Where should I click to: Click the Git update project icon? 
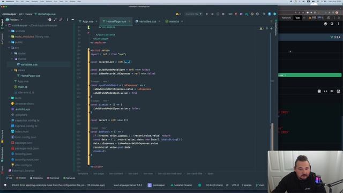point(236,14)
